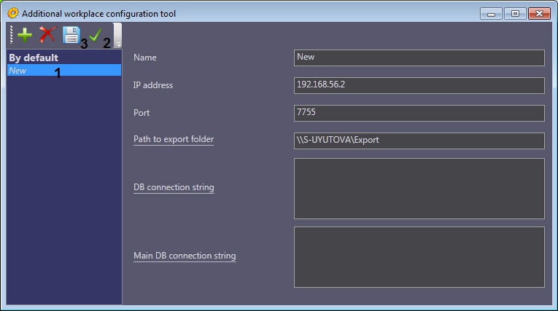The height and width of the screenshot is (311, 558).
Task: Click the green plus add workplace icon
Action: click(x=25, y=35)
